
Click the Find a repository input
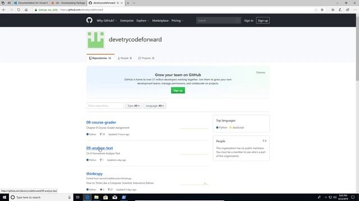coord(105,106)
